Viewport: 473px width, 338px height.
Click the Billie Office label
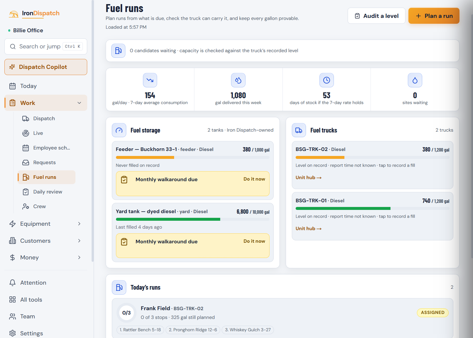(x=28, y=30)
